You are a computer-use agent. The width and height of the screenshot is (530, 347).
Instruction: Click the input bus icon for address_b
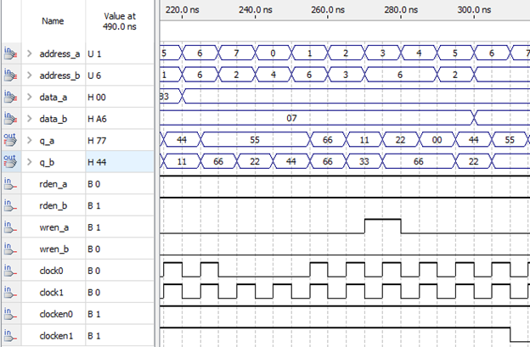[x=10, y=76]
